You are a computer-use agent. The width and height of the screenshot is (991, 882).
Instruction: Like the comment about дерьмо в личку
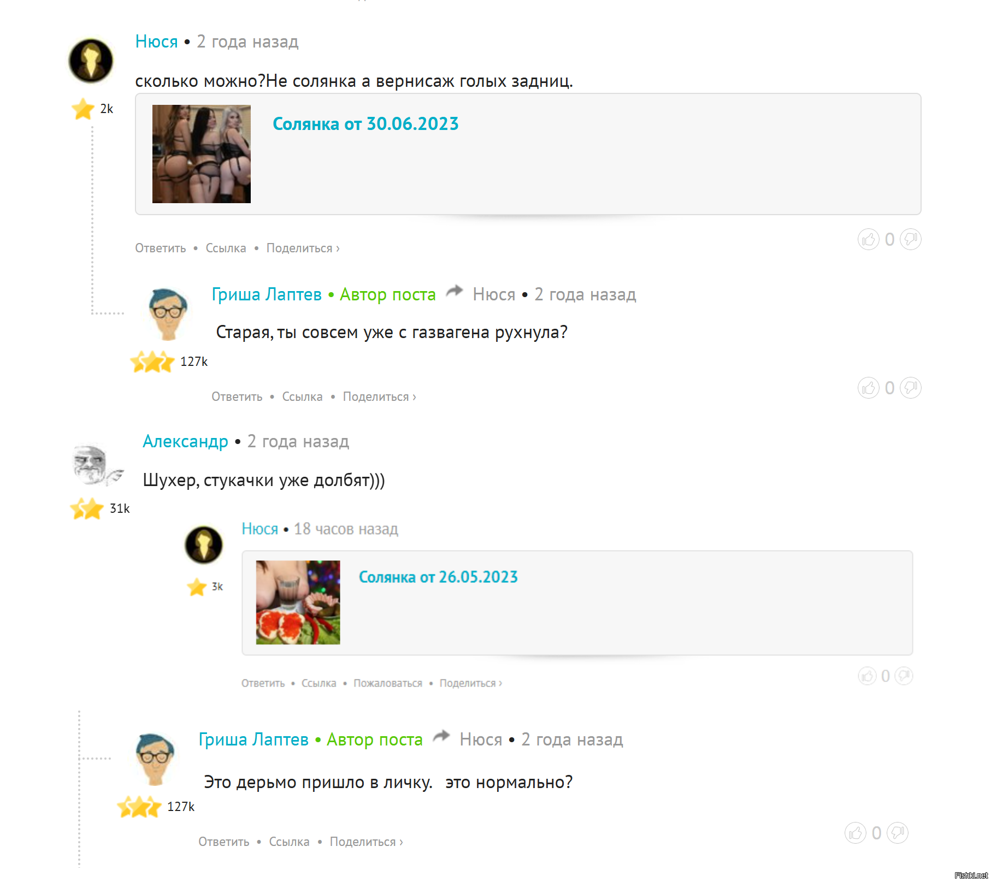855,833
